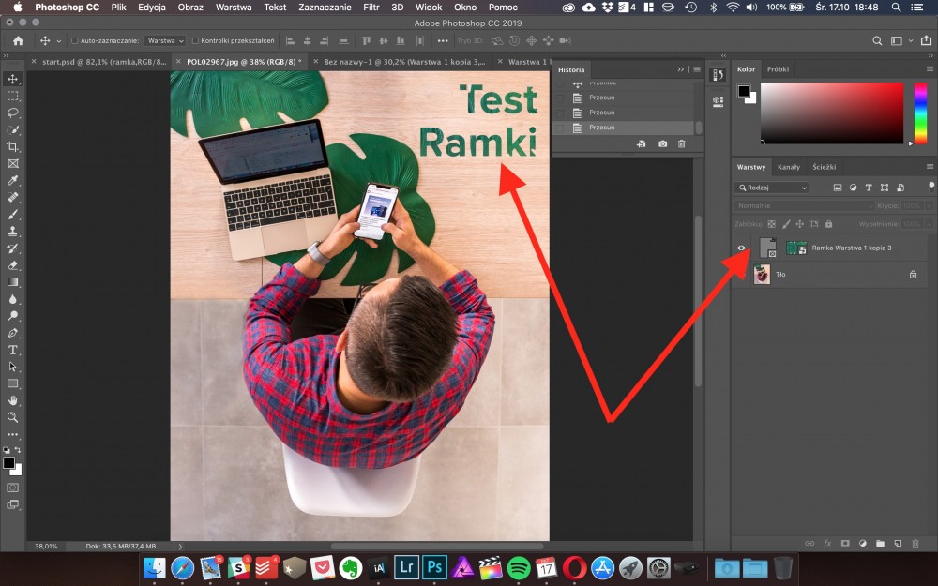This screenshot has height=586, width=938.
Task: Open the Normalnie blend mode dropdown
Action: (x=804, y=205)
